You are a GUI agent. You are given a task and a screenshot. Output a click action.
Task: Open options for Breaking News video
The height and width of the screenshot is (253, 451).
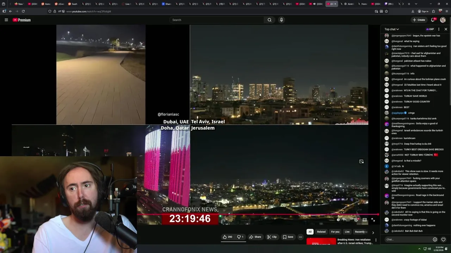click(x=376, y=240)
